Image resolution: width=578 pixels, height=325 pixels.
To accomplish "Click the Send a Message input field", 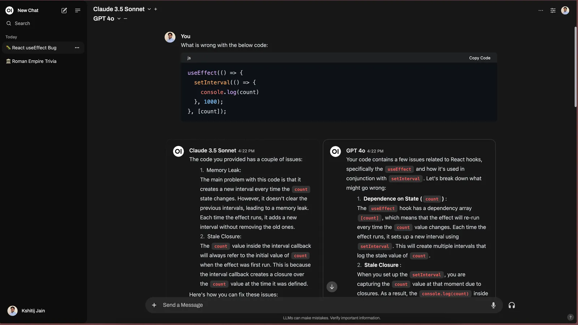I will [322, 305].
